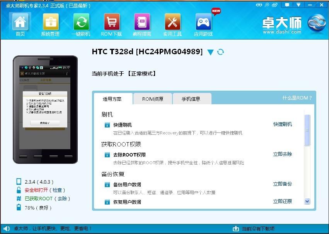The width and height of the screenshot is (329, 234).
Task: Switch to 适用方案 tab
Action: pos(113,99)
